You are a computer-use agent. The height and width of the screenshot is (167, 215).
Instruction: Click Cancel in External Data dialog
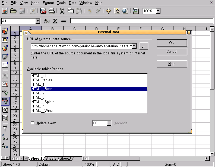[172, 52]
